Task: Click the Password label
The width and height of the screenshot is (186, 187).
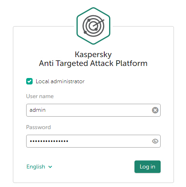Action: [39, 127]
